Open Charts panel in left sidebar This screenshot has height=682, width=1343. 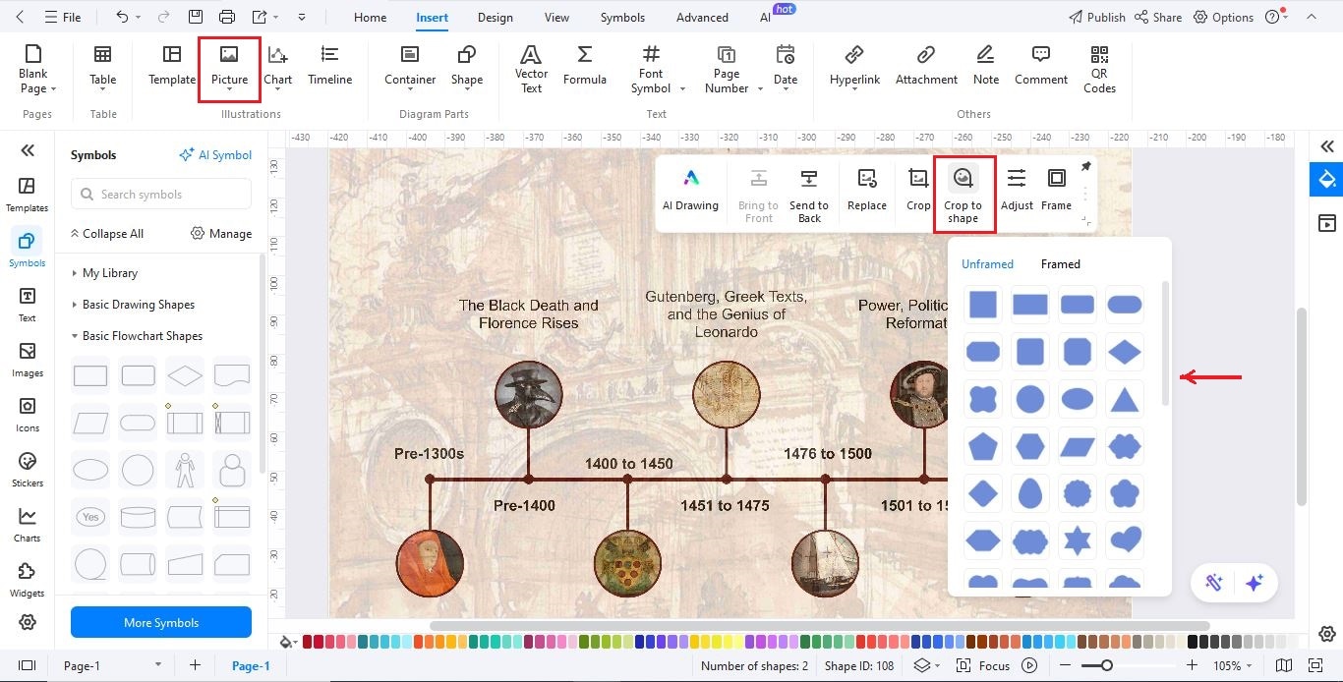(x=27, y=524)
